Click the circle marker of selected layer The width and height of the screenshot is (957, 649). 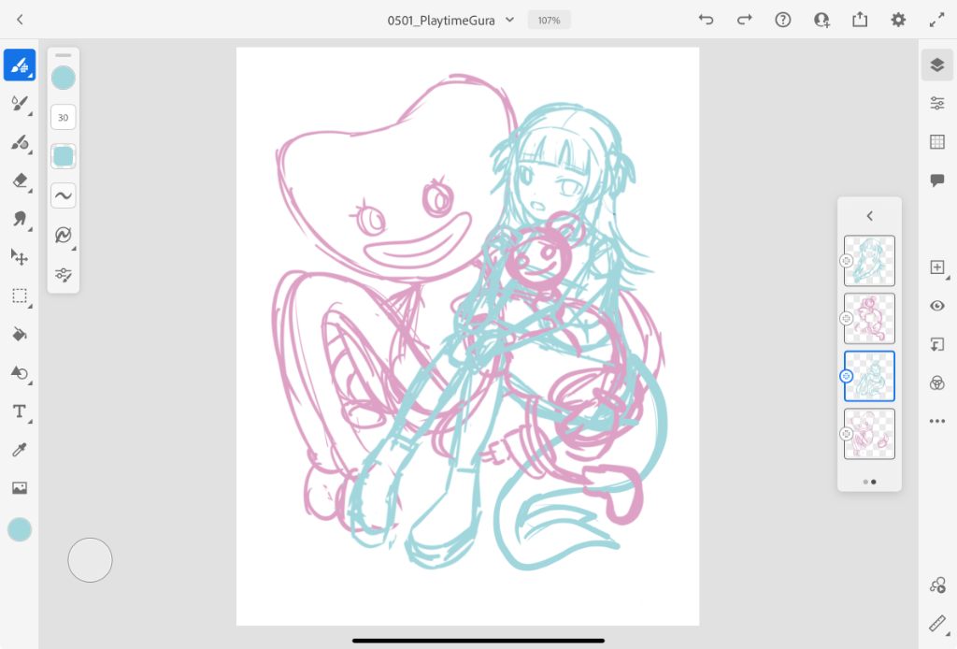pos(846,376)
